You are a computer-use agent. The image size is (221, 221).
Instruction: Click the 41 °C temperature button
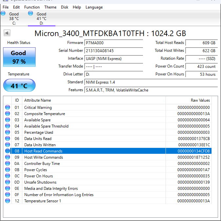click(19, 85)
